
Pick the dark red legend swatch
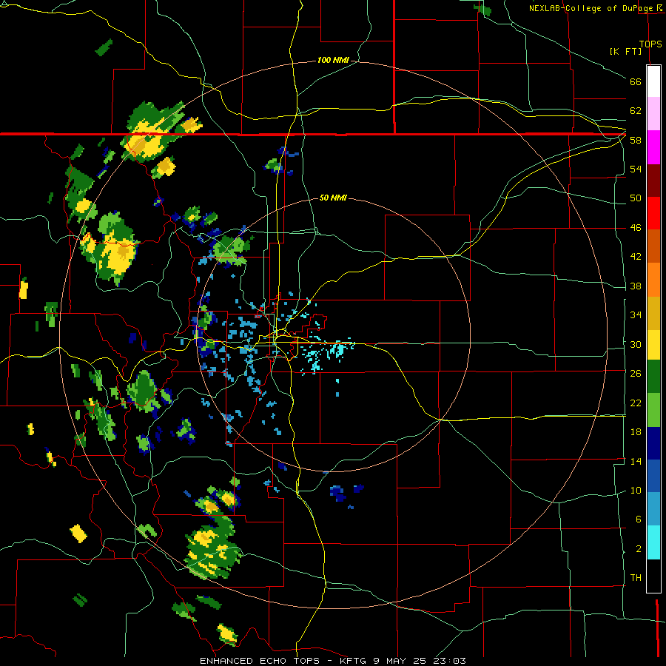(653, 180)
